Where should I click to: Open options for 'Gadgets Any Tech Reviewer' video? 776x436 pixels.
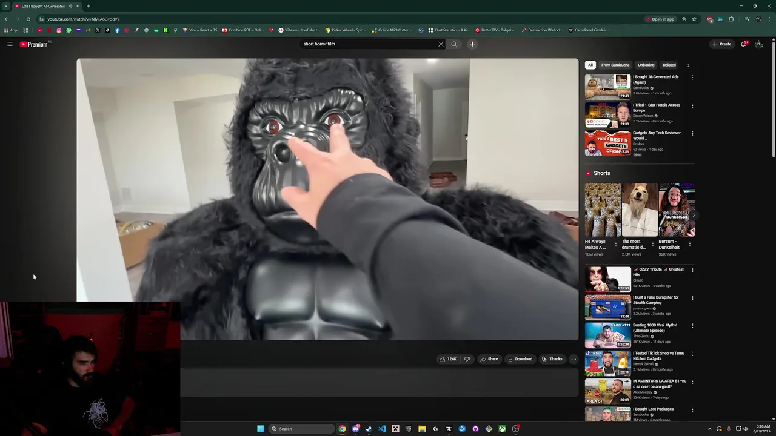point(692,133)
